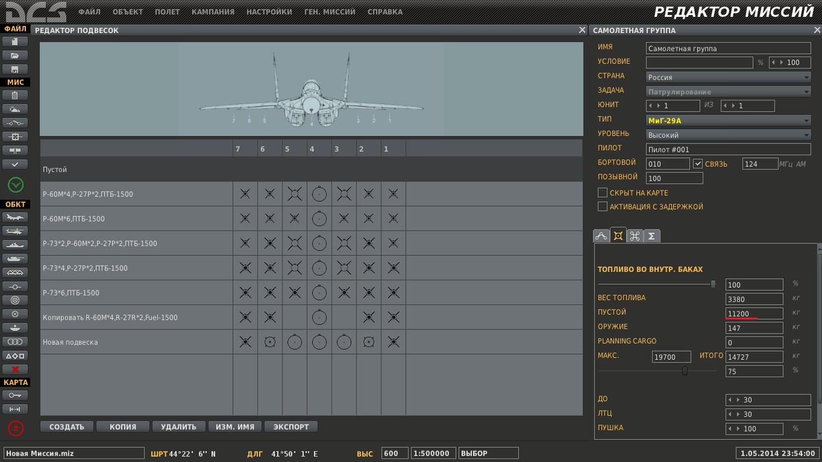Viewport: 822px width, 462px height.
Task: Select the airplane object tool
Action: (x=15, y=217)
